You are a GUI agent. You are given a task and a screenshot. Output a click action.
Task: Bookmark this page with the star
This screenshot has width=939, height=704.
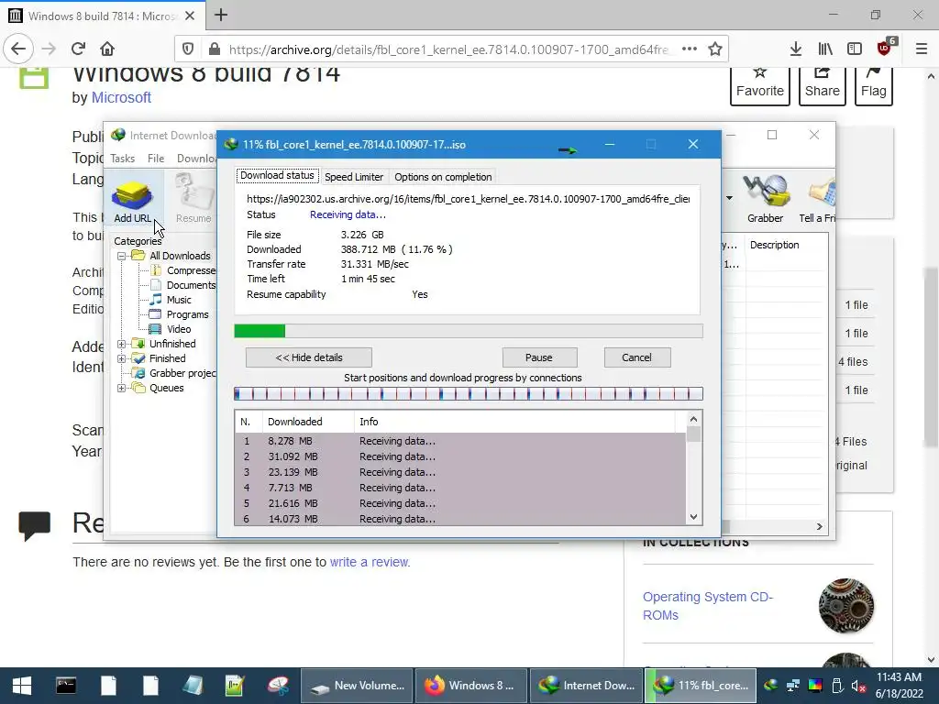(x=715, y=49)
